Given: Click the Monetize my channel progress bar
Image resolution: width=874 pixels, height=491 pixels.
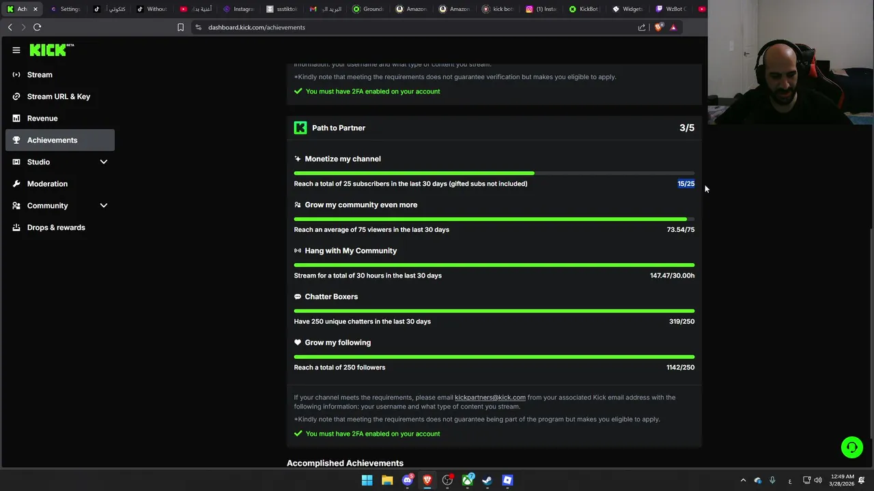Looking at the screenshot, I should tap(494, 173).
